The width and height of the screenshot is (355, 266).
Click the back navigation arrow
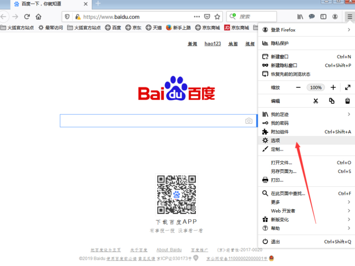(x=4, y=17)
